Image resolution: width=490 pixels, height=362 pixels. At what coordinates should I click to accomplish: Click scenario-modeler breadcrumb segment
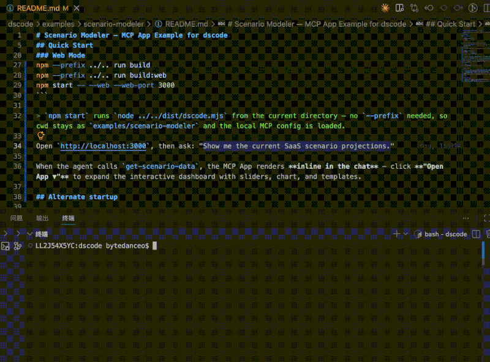[113, 24]
